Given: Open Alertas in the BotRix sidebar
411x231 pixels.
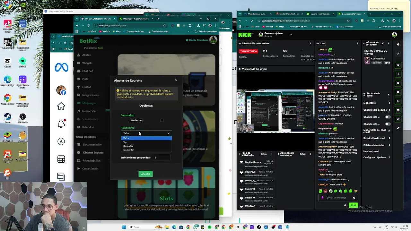Looking at the screenshot, I should tap(86, 55).
